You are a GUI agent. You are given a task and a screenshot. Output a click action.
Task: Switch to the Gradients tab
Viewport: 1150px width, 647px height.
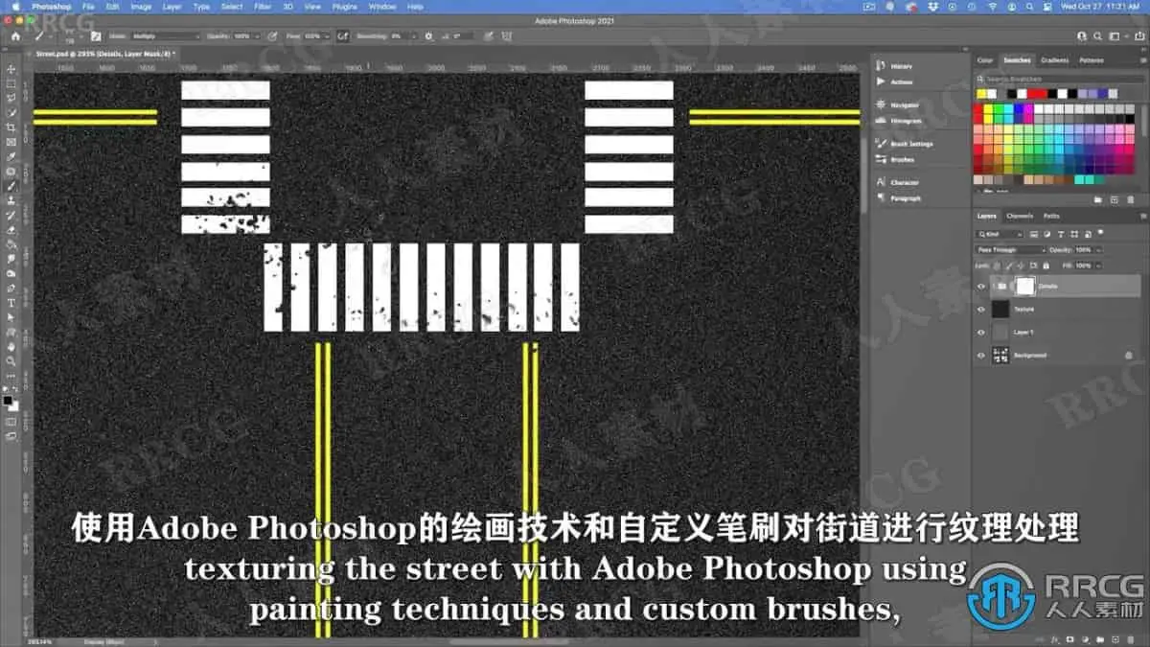[x=1054, y=60]
